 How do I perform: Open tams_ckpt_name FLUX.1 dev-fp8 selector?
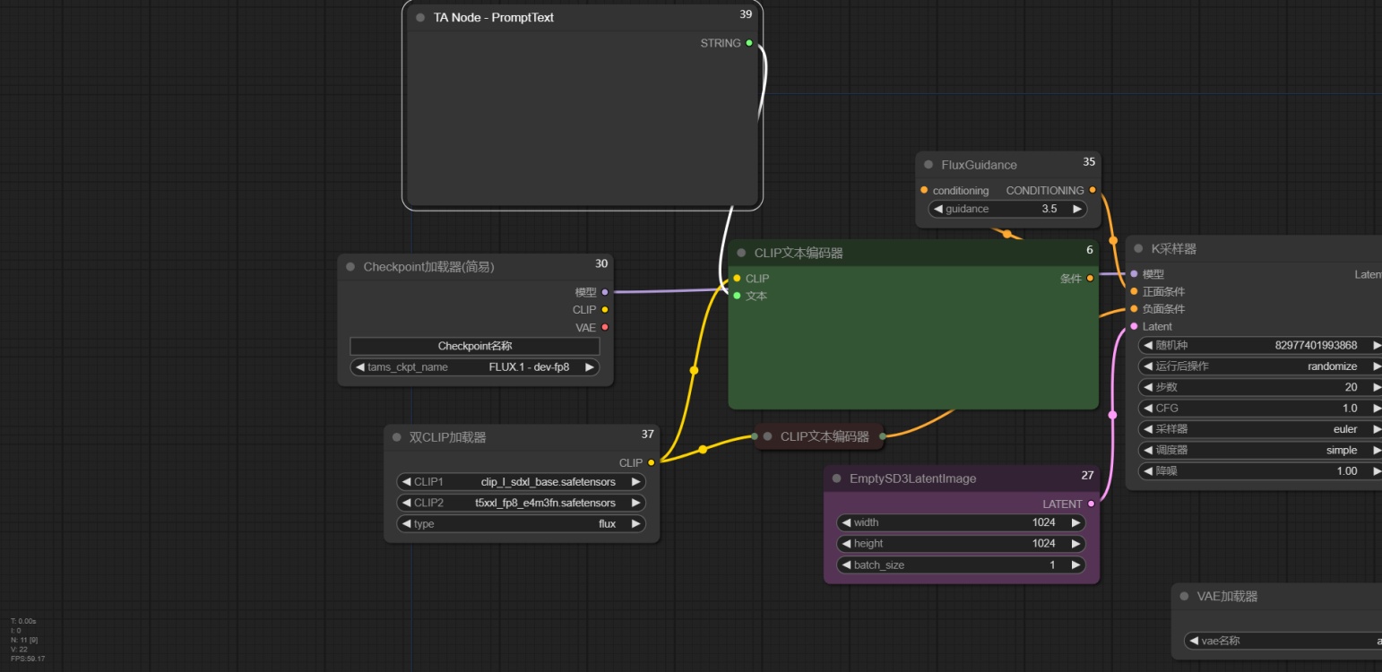coord(475,367)
